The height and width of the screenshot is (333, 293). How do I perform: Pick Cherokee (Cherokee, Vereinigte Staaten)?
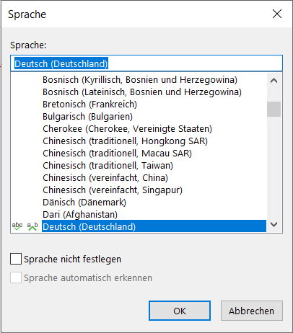(127, 129)
